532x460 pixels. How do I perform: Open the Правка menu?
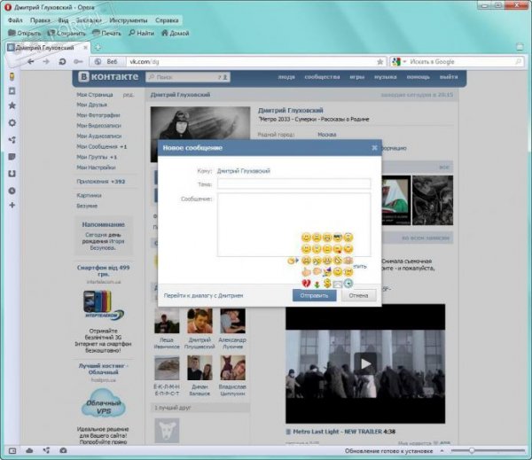[x=40, y=20]
